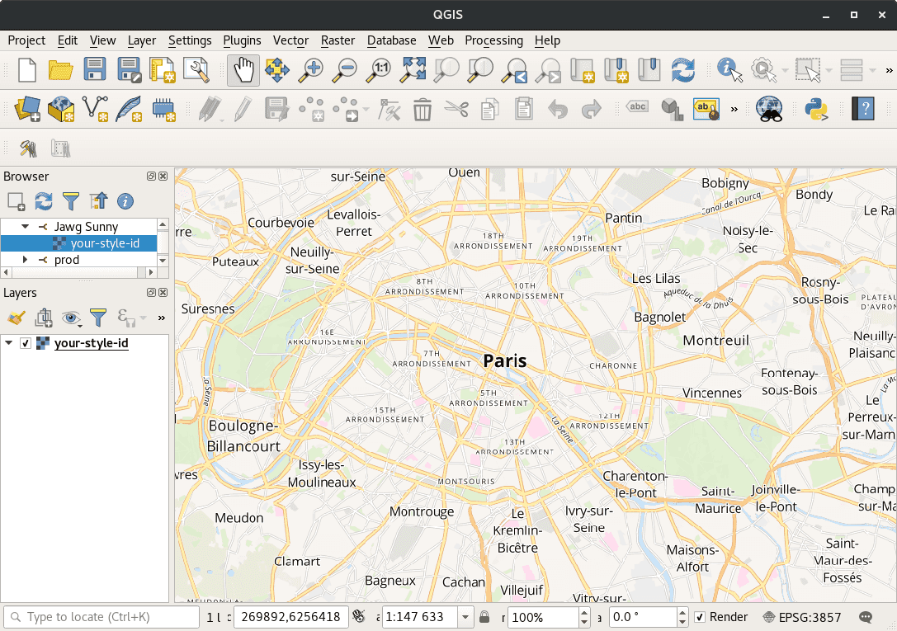Viewport: 897px width, 631px height.
Task: Click inside the locate search field
Action: tap(99, 617)
